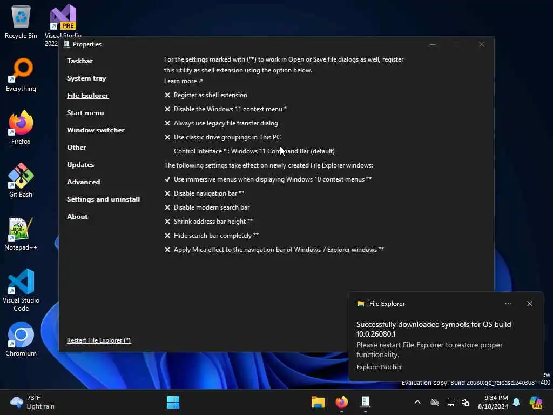553x415 pixels.
Task: Click the ExplorerPatcher Properties taskbar icon
Action: 366,402
